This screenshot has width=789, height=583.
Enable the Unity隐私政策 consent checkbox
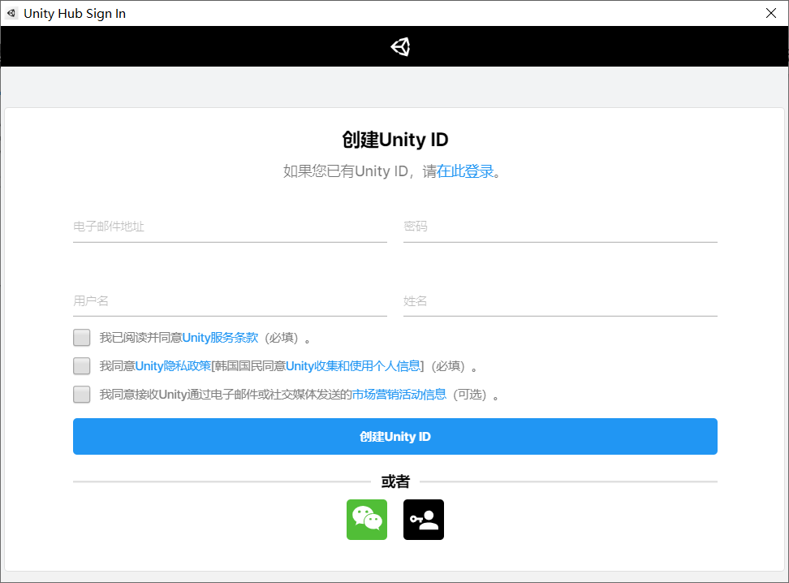point(81,365)
